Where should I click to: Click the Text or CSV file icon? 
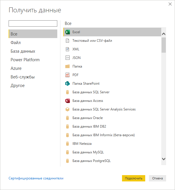[67, 41]
